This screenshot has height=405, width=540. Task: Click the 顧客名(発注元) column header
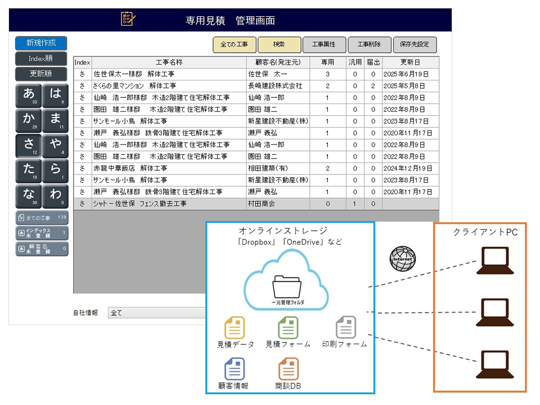tap(278, 62)
